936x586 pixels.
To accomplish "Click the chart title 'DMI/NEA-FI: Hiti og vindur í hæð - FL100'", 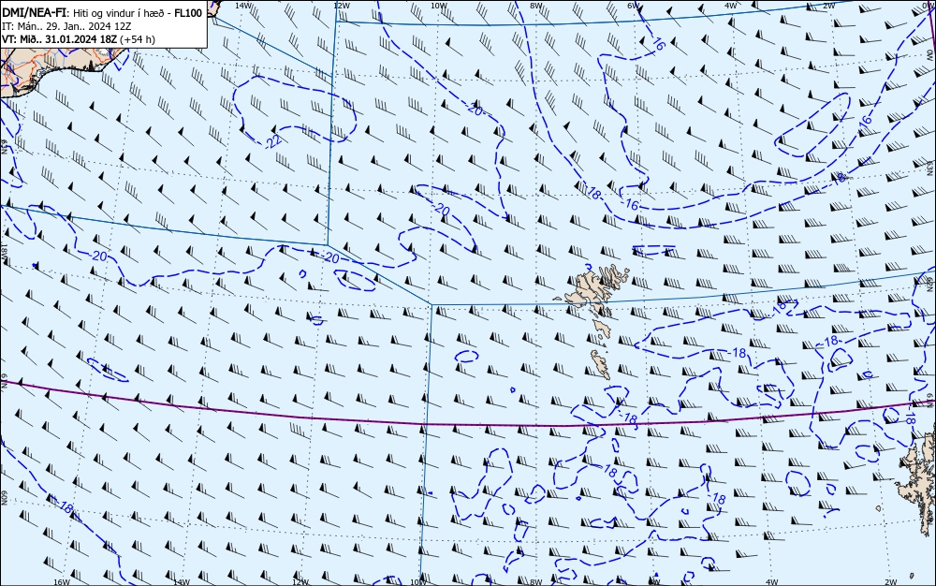I will pyautogui.click(x=102, y=12).
